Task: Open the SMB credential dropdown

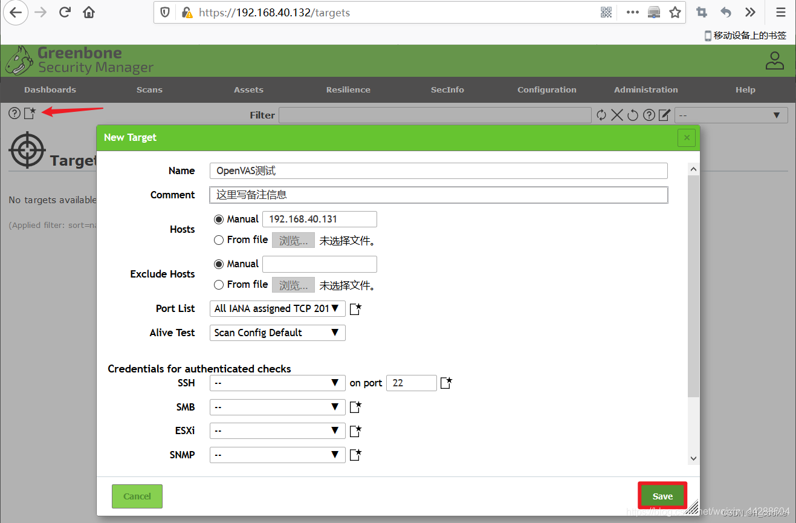Action: [x=277, y=407]
